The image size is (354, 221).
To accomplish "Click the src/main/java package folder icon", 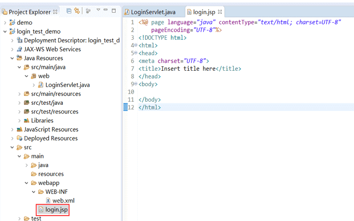I will point(27,67).
